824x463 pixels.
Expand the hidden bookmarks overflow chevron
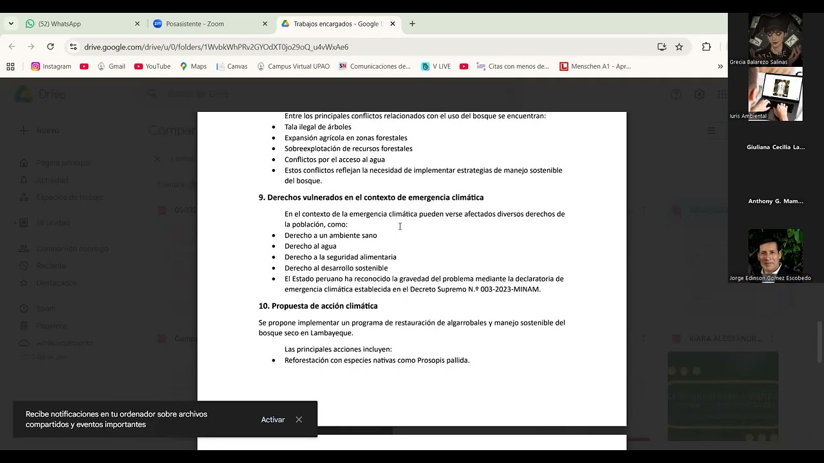[x=720, y=66]
